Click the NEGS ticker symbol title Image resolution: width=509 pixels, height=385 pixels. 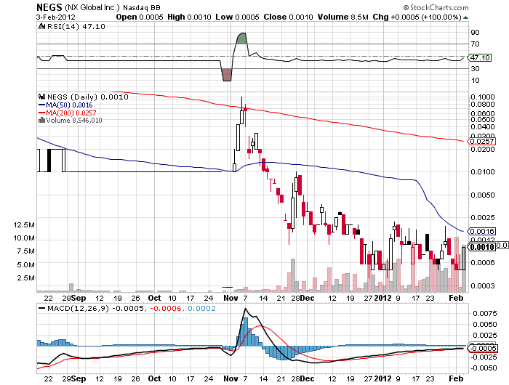pos(49,7)
